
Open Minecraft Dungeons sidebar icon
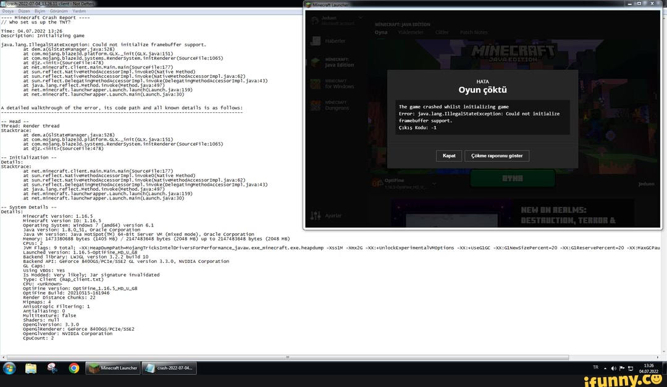[316, 106]
